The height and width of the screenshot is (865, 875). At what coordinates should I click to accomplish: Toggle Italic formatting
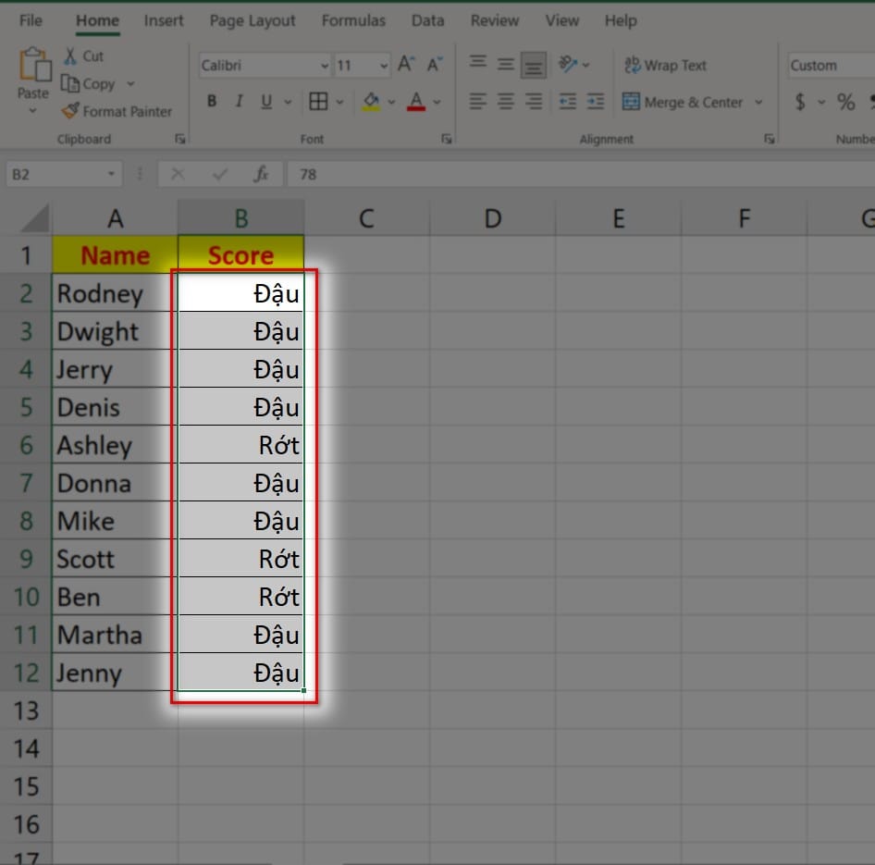click(239, 102)
